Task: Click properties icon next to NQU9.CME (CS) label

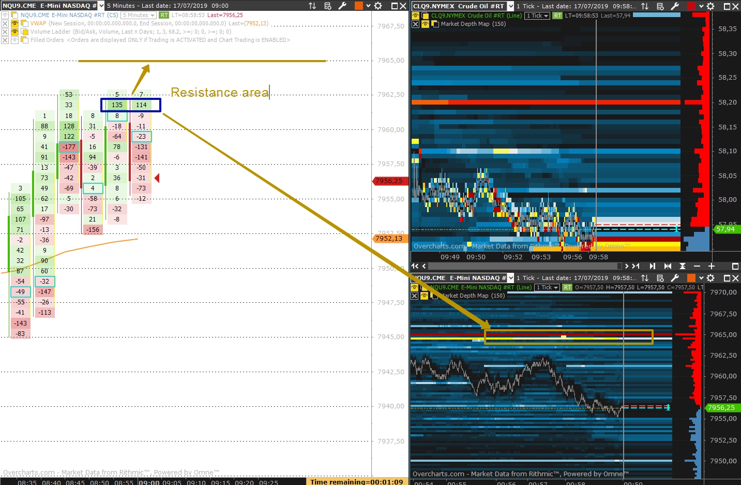Action: click(x=14, y=16)
